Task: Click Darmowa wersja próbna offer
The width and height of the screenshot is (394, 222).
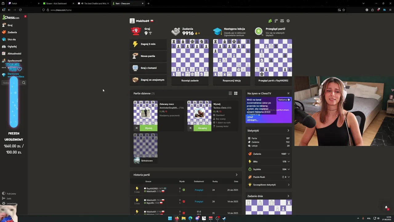Action: pos(13,75)
